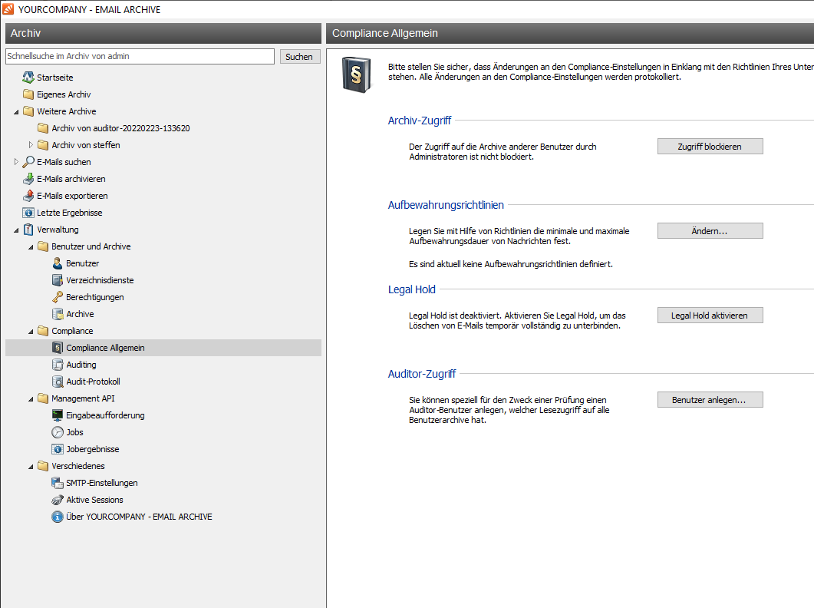Expand the Archiv von steffen node
Viewport: 814px width, 608px height.
click(x=31, y=145)
